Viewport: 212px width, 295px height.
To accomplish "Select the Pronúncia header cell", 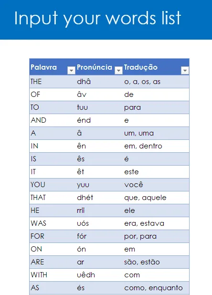I will 99,67.
